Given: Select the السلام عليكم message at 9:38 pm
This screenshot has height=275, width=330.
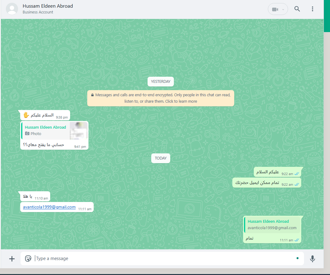Looking at the screenshot, I should click(45, 115).
